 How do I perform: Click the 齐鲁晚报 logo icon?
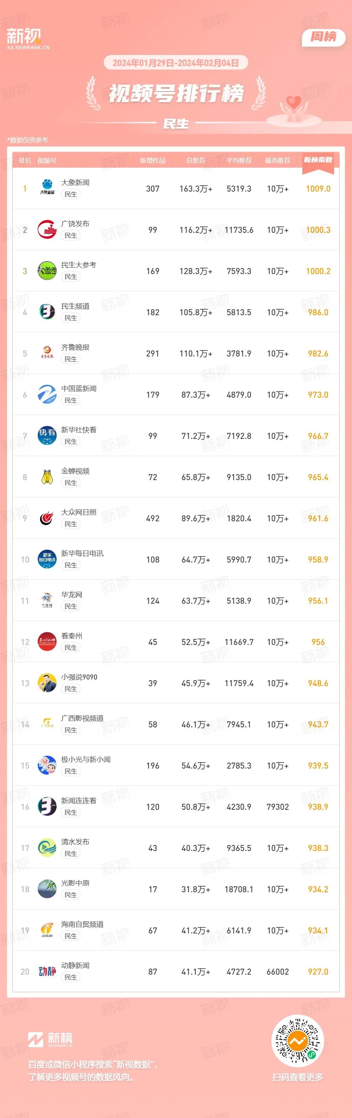coord(47,353)
